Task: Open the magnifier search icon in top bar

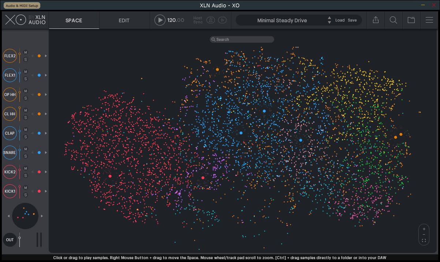Action: click(x=394, y=20)
